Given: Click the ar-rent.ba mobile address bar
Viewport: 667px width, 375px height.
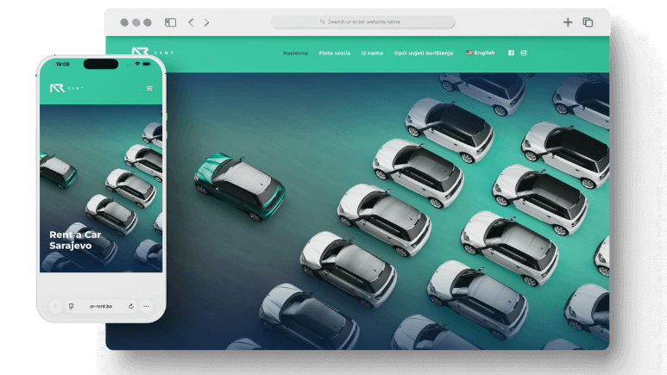Looking at the screenshot, I should point(101,306).
